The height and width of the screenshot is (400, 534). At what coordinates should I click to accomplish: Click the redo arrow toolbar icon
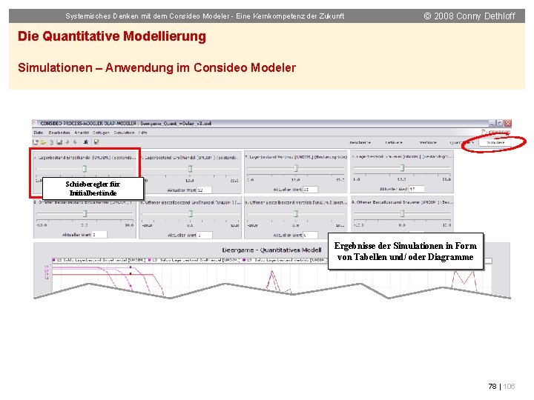[x=75, y=142]
